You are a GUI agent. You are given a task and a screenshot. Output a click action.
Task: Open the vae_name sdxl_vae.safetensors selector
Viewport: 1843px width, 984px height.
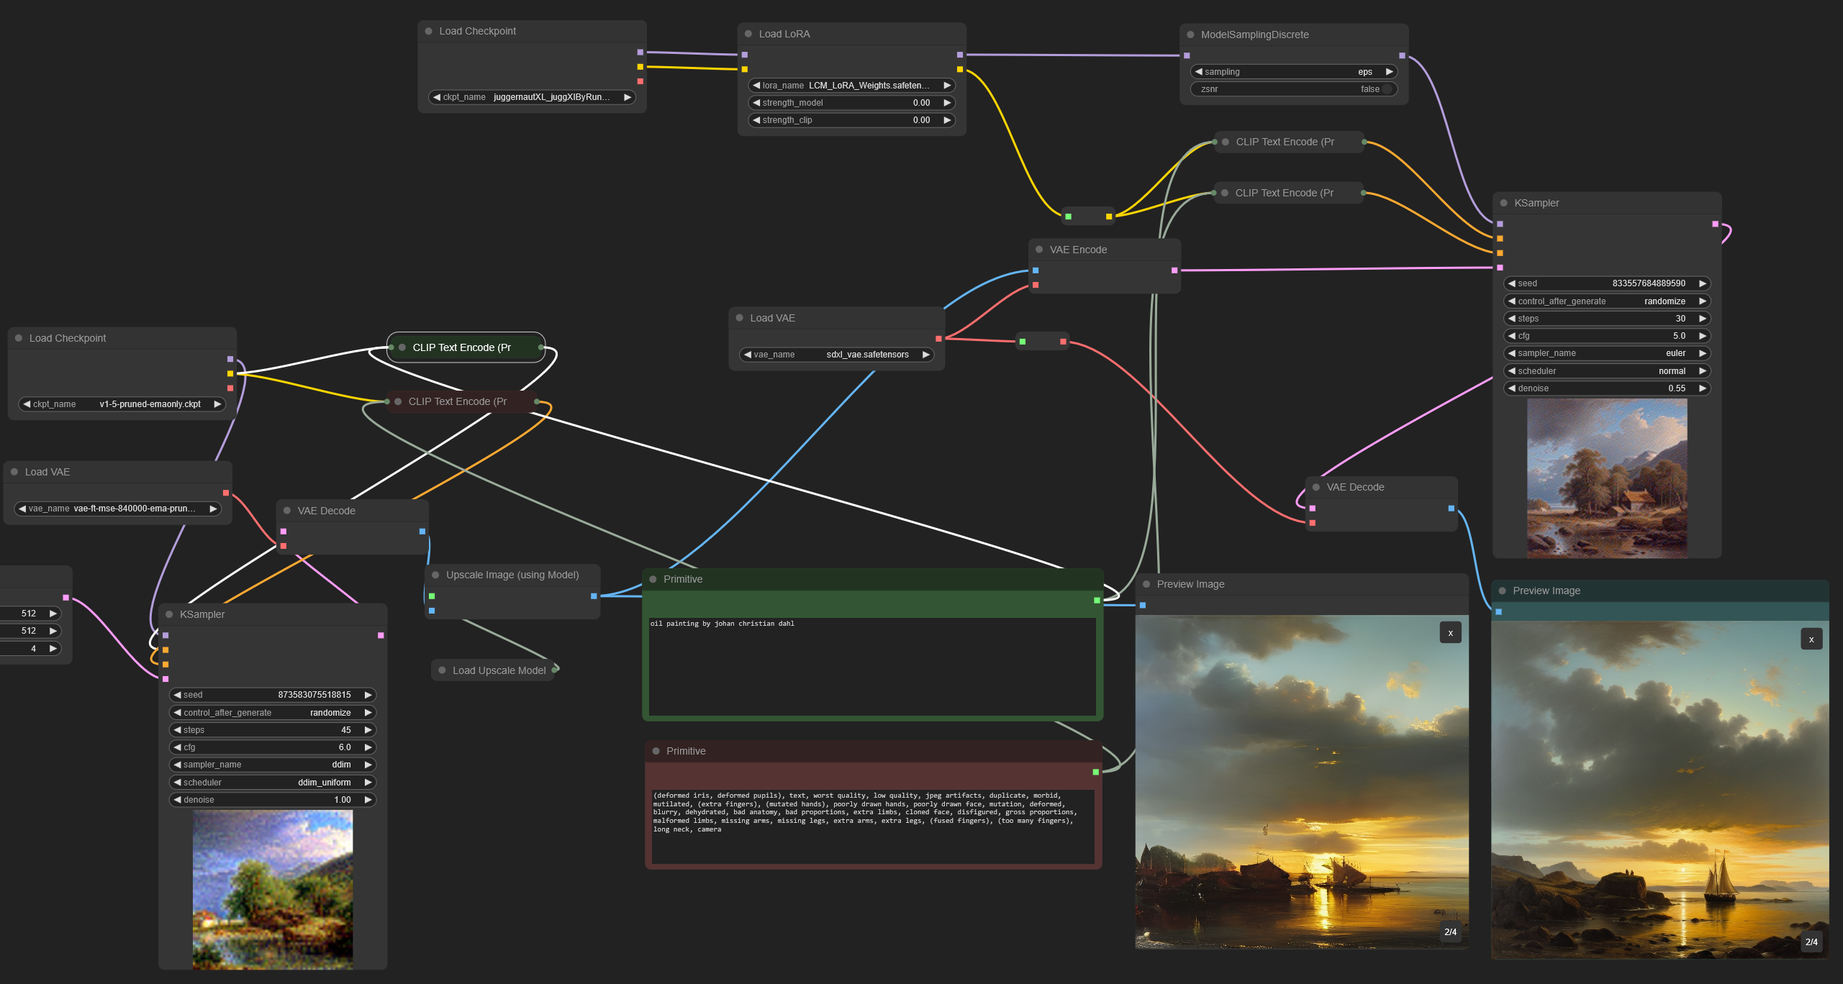point(836,355)
